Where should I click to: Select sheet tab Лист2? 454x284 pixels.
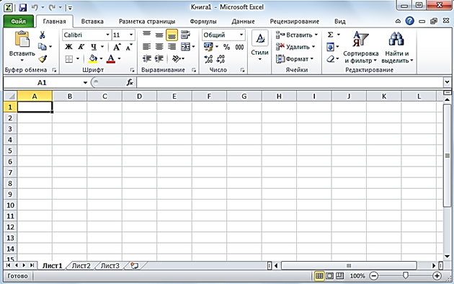click(81, 266)
